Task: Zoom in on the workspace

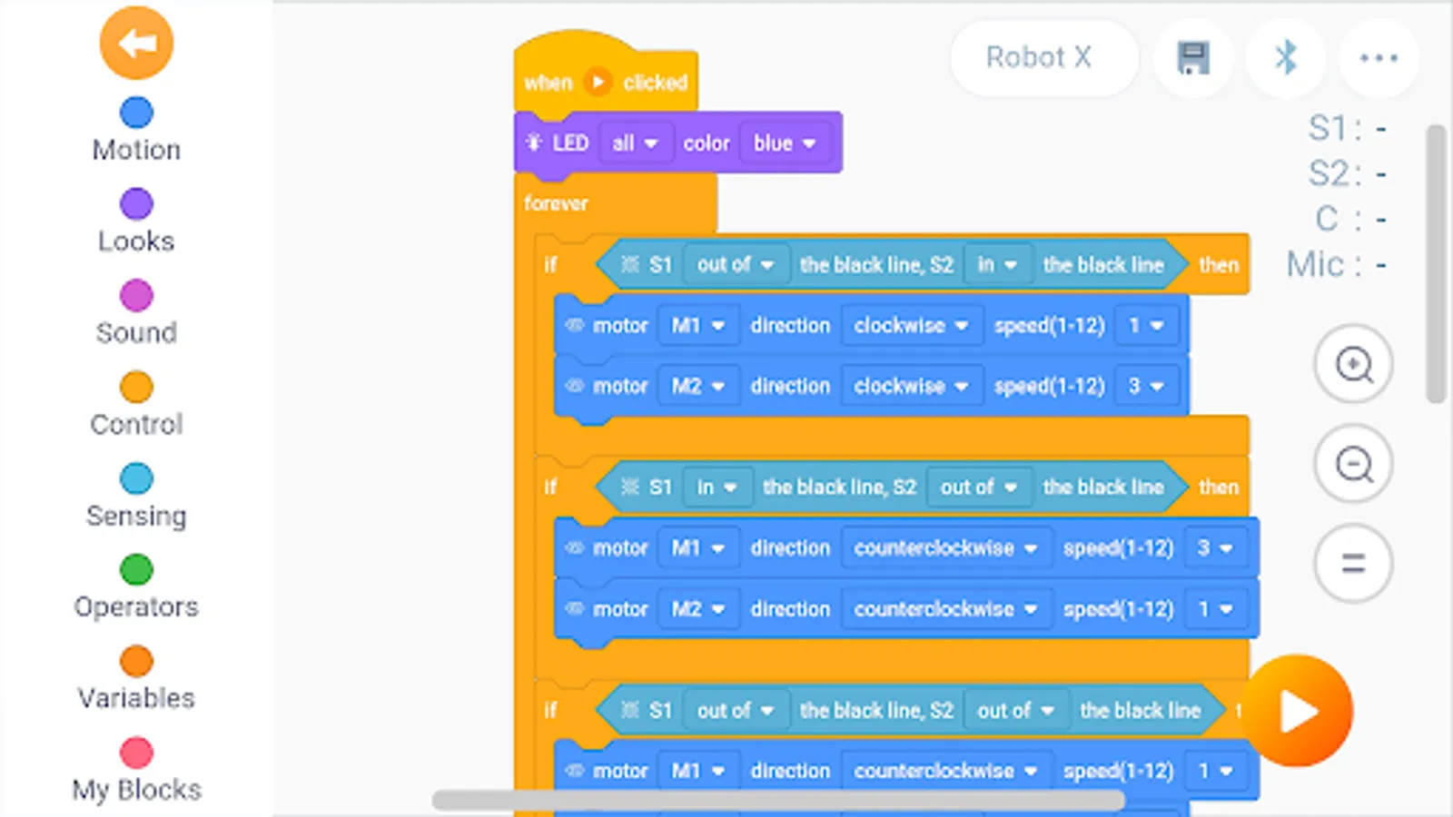Action: (1353, 365)
